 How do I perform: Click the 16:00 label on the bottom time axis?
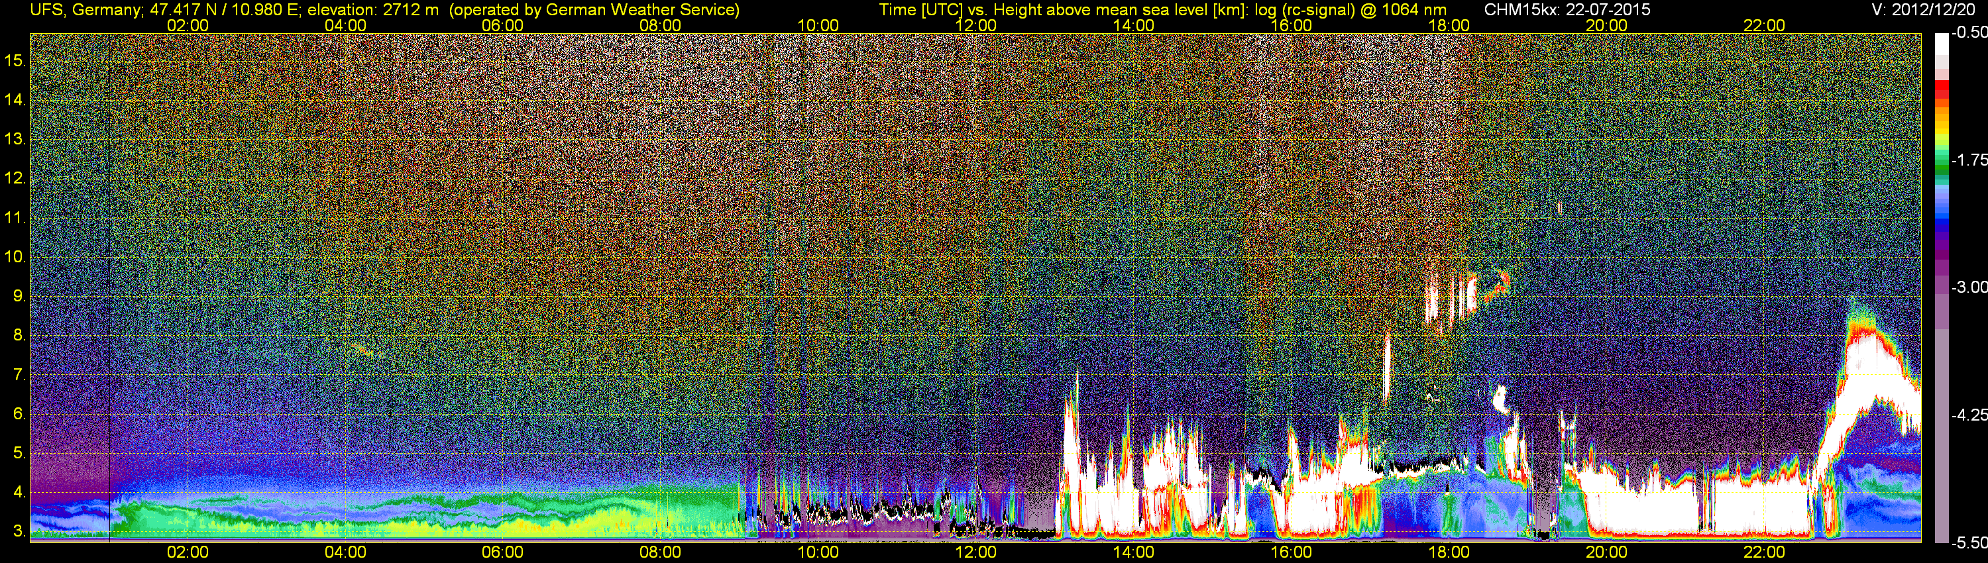[x=1291, y=552]
